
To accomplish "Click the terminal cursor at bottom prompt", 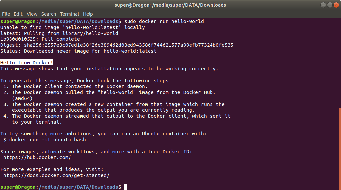I will pyautogui.click(x=126, y=187).
